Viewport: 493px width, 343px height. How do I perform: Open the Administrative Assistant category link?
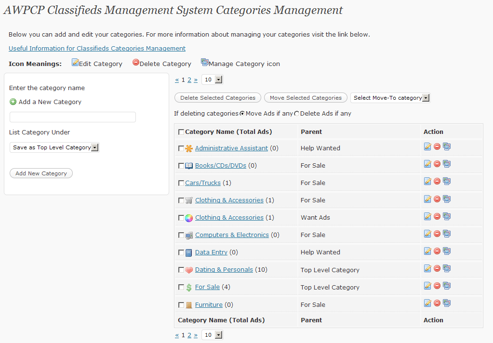(x=231, y=148)
